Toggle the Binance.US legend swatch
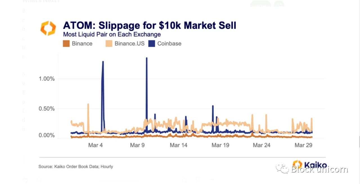The image size is (360, 184). (x=109, y=44)
